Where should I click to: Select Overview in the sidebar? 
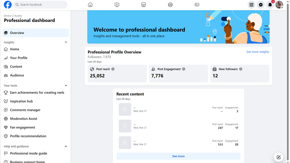36,33
